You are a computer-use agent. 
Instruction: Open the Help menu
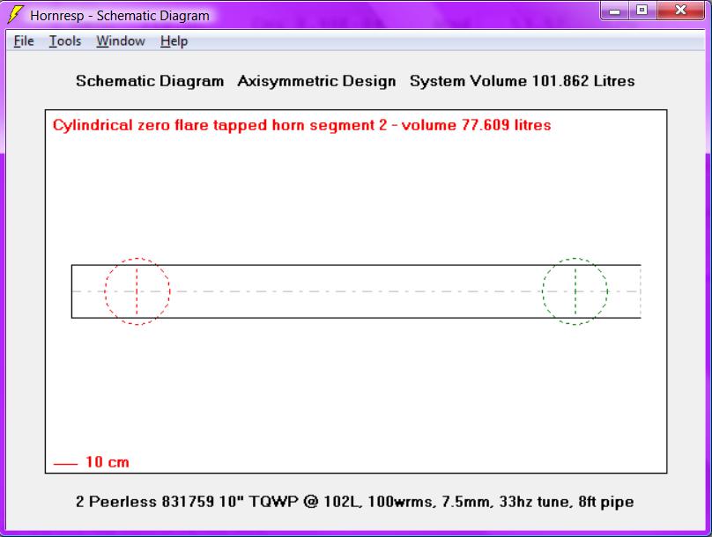pyautogui.click(x=174, y=40)
